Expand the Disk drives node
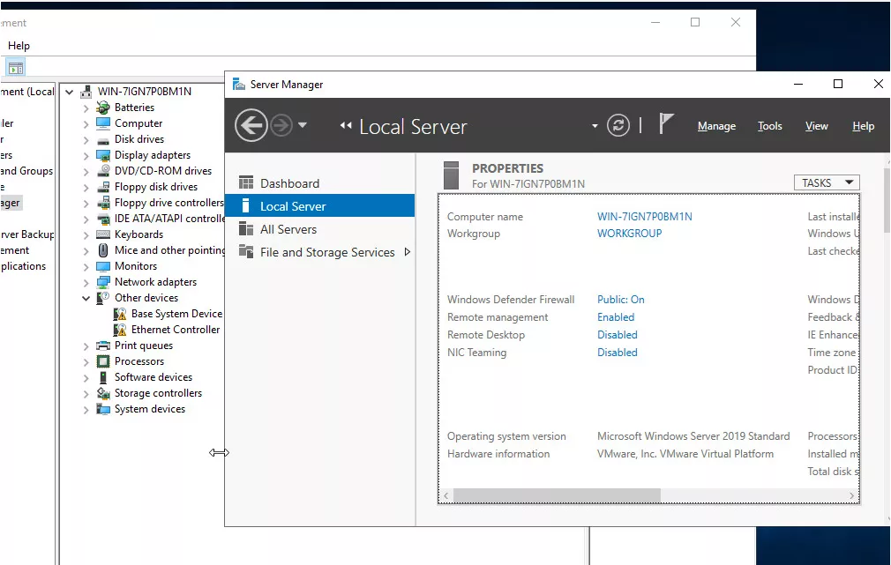 point(86,139)
